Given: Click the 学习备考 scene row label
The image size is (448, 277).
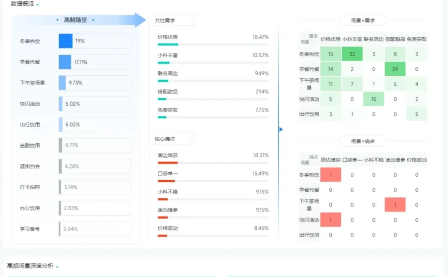Looking at the screenshot, I should click(x=30, y=229).
